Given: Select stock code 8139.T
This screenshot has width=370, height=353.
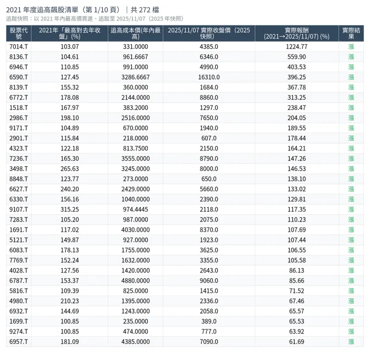Looking at the screenshot, I should click(18, 87).
